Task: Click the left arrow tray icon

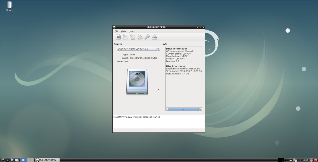Action: tap(286, 160)
